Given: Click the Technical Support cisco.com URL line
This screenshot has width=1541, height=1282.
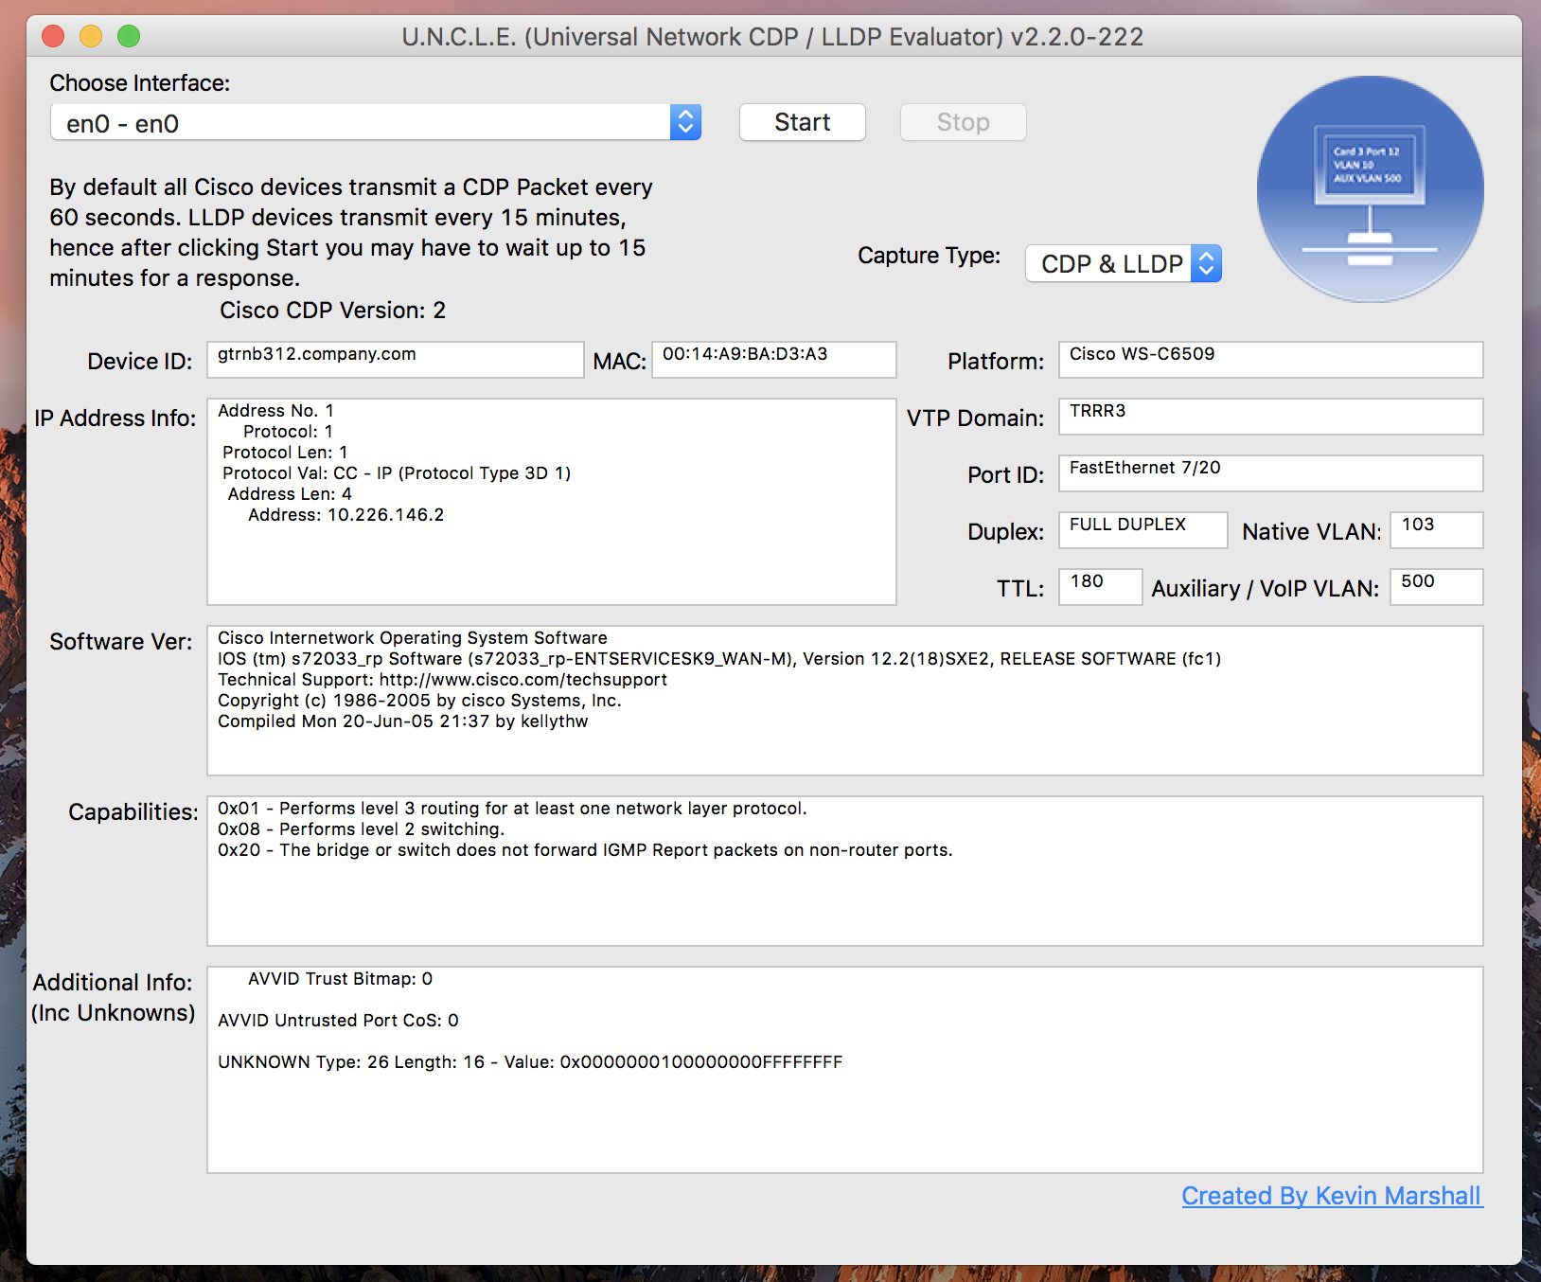Looking at the screenshot, I should pos(442,680).
